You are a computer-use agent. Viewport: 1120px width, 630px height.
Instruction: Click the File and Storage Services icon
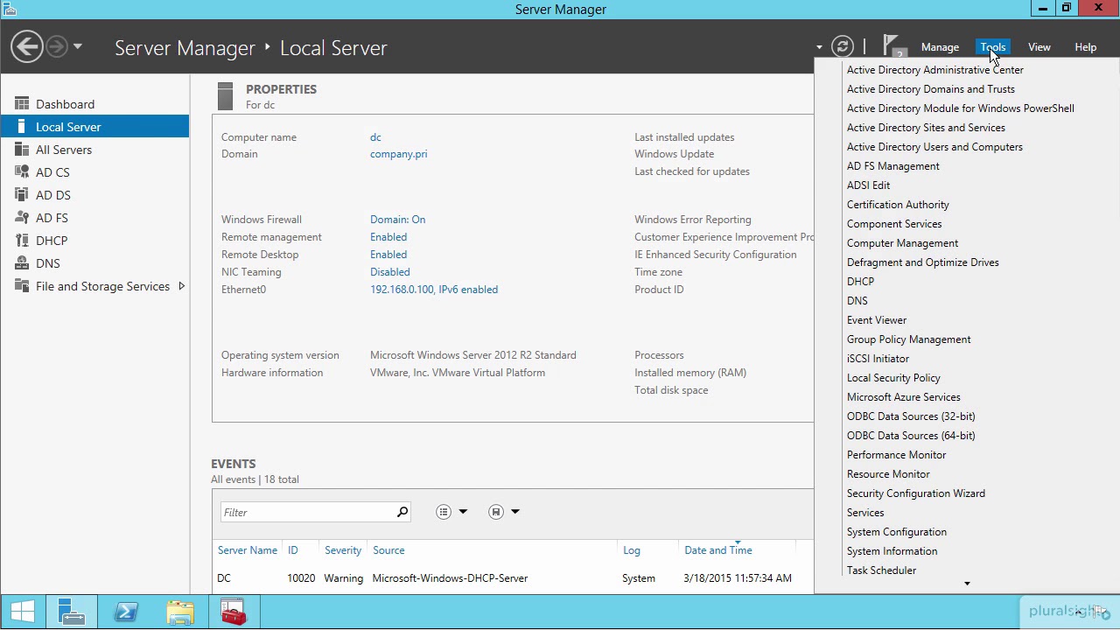coord(22,286)
